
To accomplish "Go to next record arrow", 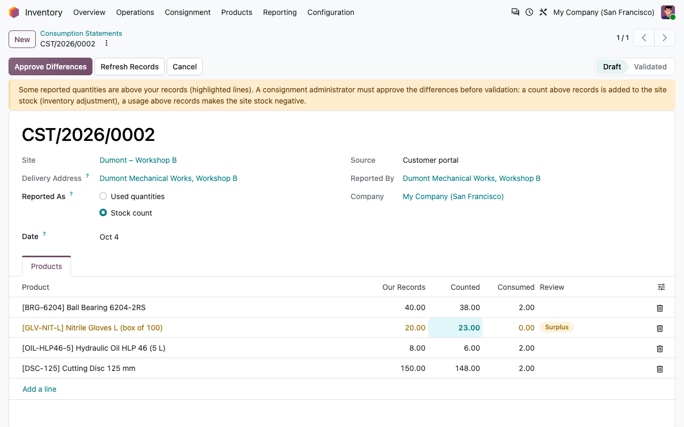I will tap(665, 38).
